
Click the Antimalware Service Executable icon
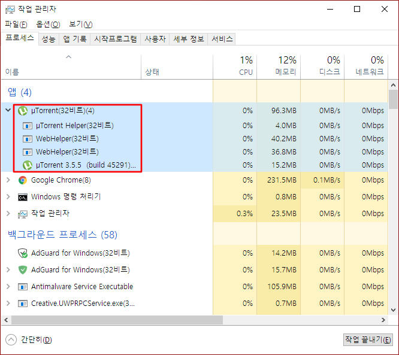click(23, 287)
